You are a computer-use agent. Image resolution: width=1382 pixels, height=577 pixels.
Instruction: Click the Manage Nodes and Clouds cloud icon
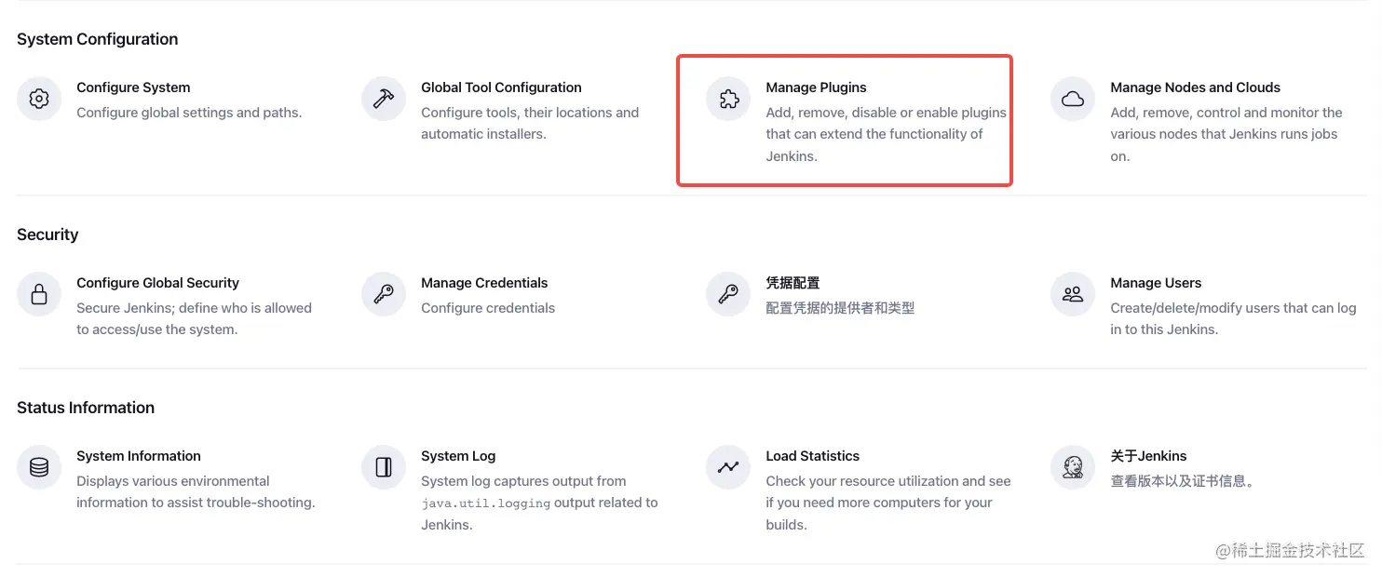1073,99
